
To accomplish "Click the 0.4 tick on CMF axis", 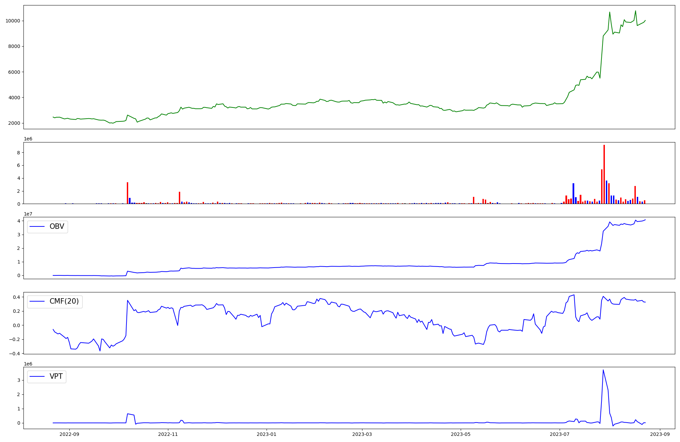I will pyautogui.click(x=17, y=297).
